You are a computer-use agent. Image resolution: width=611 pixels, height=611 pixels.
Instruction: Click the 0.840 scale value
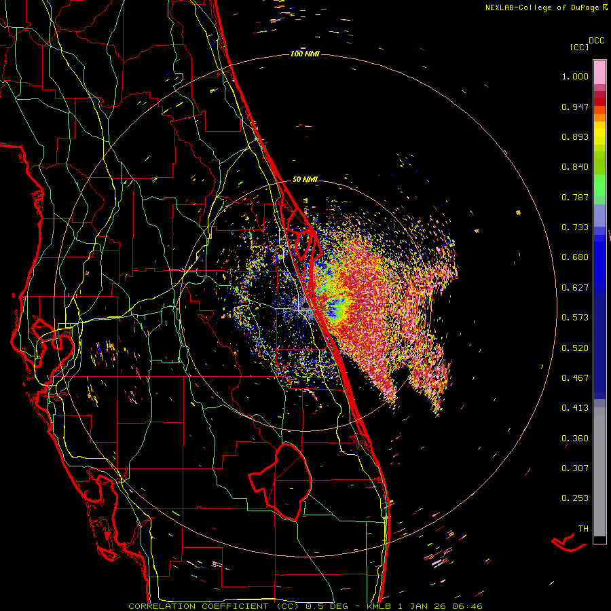click(x=575, y=167)
